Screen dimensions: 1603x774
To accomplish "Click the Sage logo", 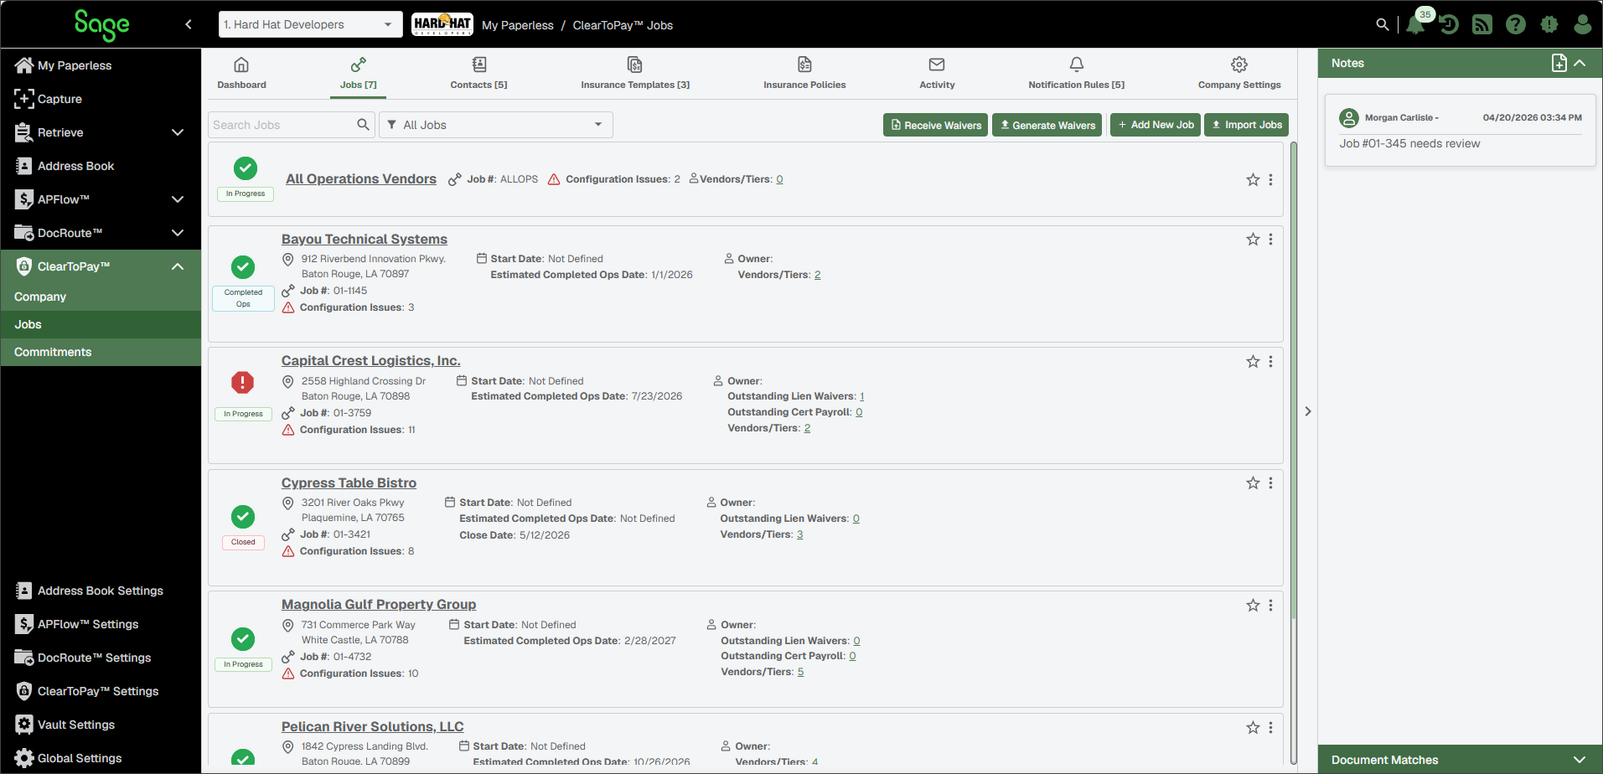I will coord(101,24).
